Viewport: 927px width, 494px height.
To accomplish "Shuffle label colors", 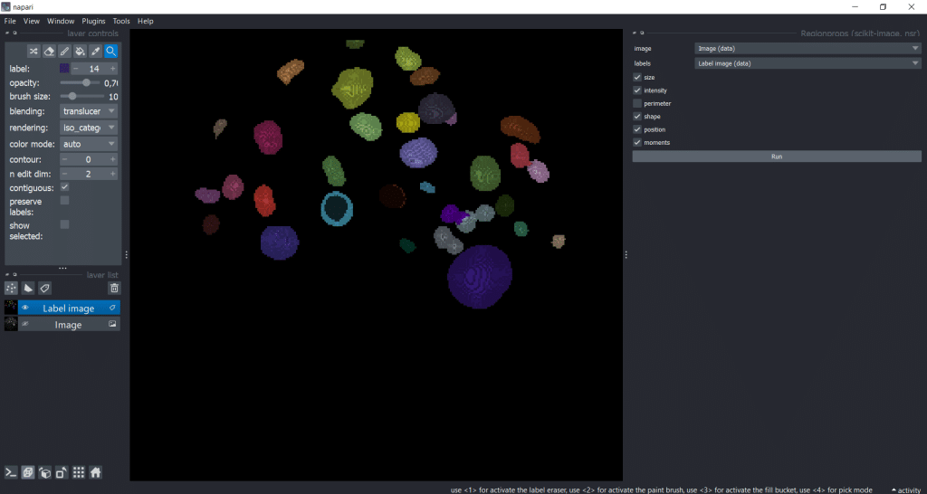I will [x=33, y=52].
